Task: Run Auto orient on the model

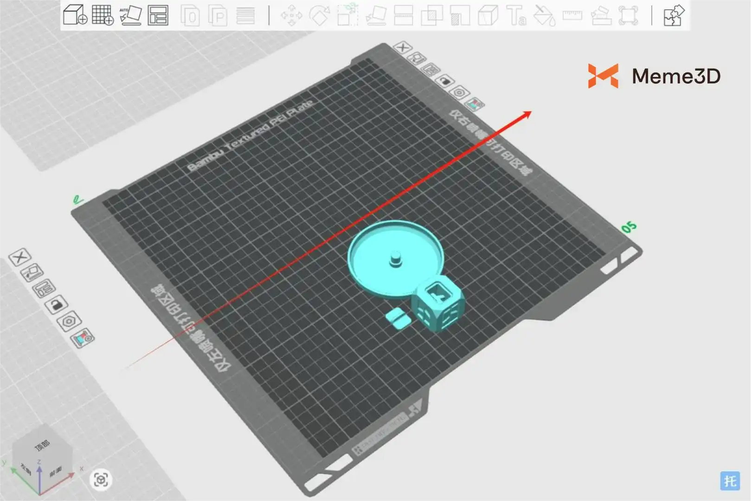Action: coord(130,15)
